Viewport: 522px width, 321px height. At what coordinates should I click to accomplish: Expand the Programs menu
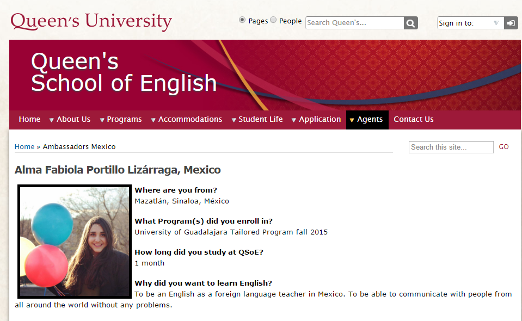pyautogui.click(x=121, y=119)
